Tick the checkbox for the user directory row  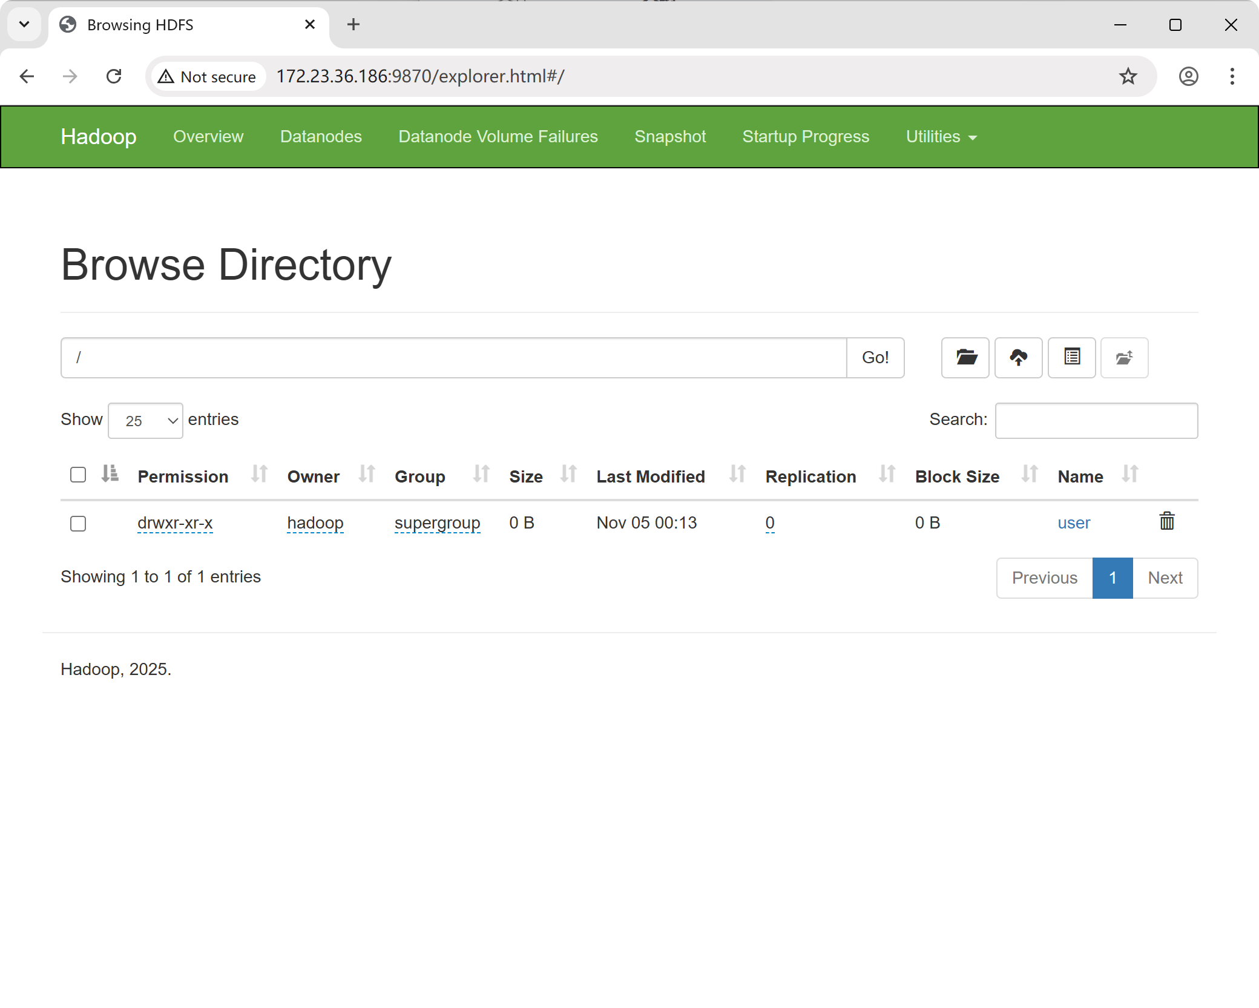(x=77, y=524)
